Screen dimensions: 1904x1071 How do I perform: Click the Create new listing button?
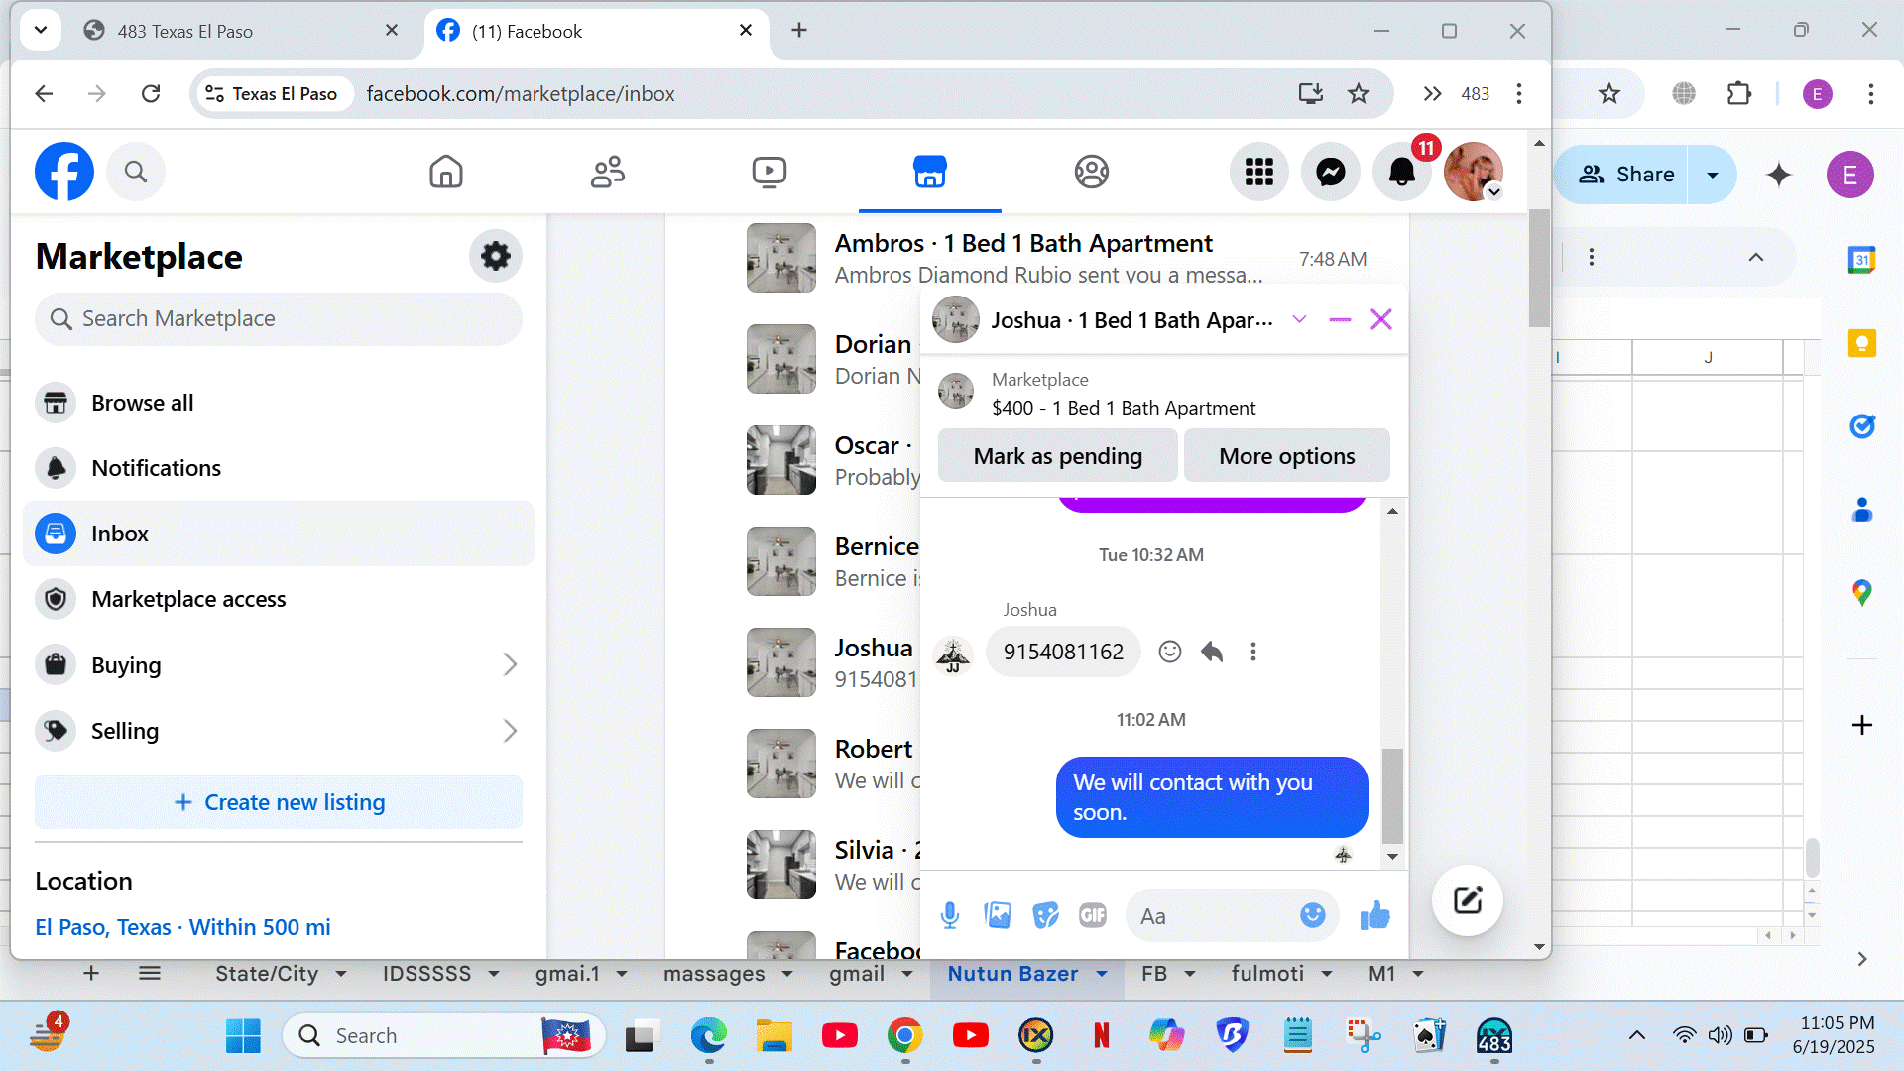click(x=279, y=802)
